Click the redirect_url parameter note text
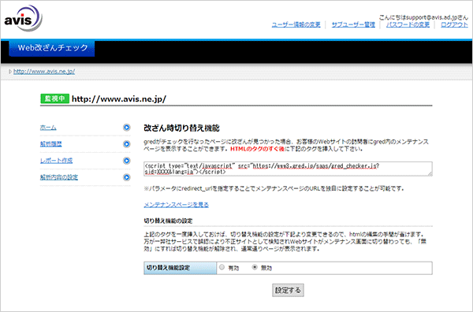This screenshot has width=473, height=312. tap(274, 189)
